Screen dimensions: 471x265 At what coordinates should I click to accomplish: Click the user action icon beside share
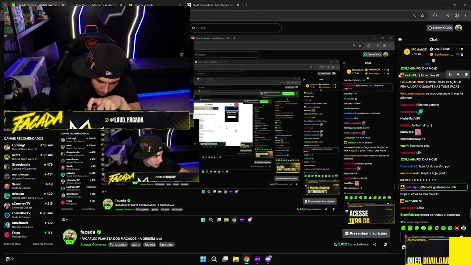(385, 244)
